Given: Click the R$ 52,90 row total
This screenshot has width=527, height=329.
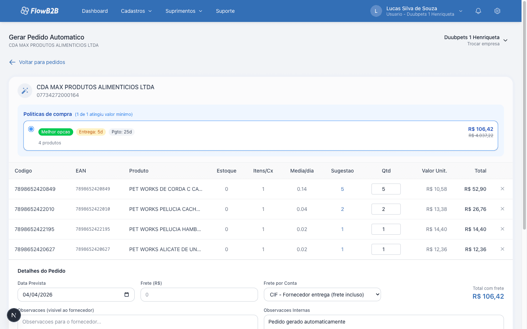Looking at the screenshot, I should 475,189.
